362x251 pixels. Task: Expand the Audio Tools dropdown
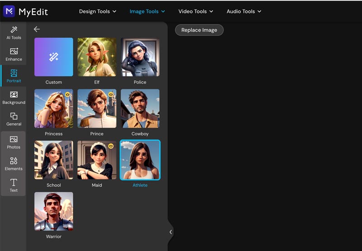tap(244, 11)
